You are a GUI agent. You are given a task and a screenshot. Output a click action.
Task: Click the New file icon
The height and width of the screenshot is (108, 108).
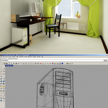click(2, 63)
